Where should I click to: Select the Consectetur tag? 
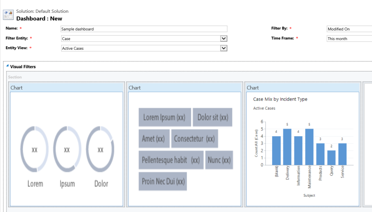pos(195,138)
